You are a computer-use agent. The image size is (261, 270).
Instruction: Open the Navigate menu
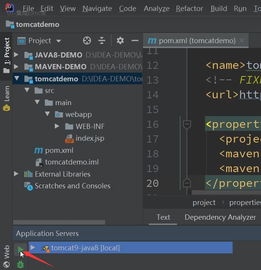coord(97,8)
